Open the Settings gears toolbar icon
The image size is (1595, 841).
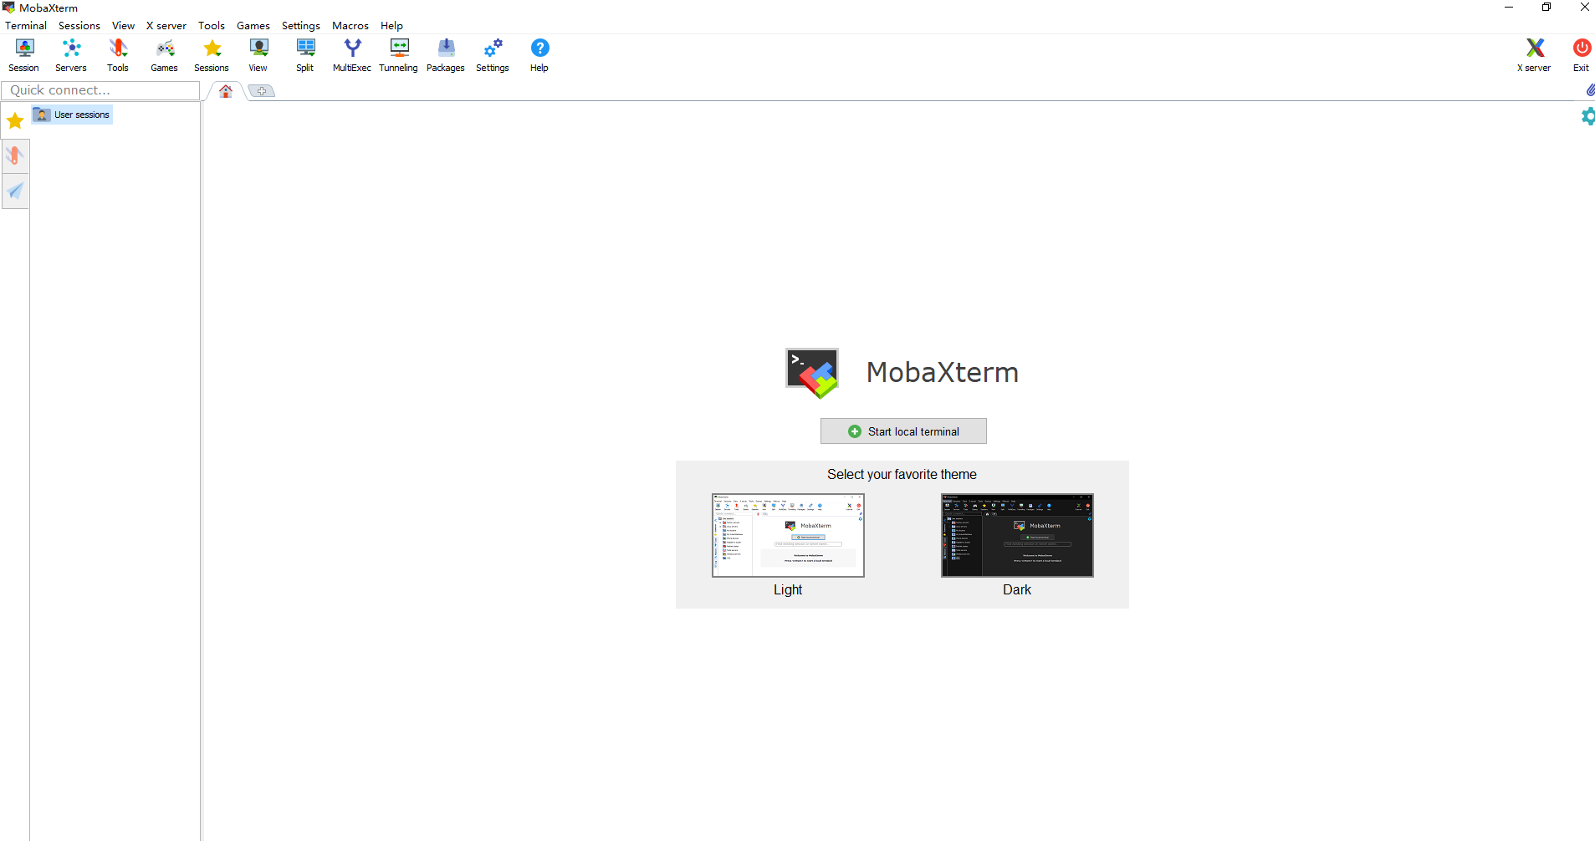coord(493,55)
